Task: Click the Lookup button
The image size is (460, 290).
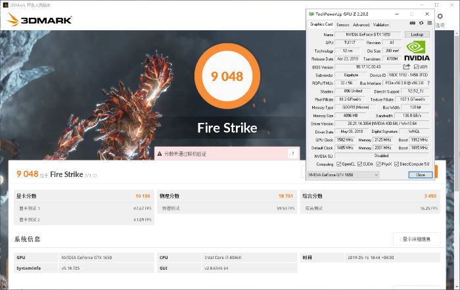Action: click(x=417, y=34)
